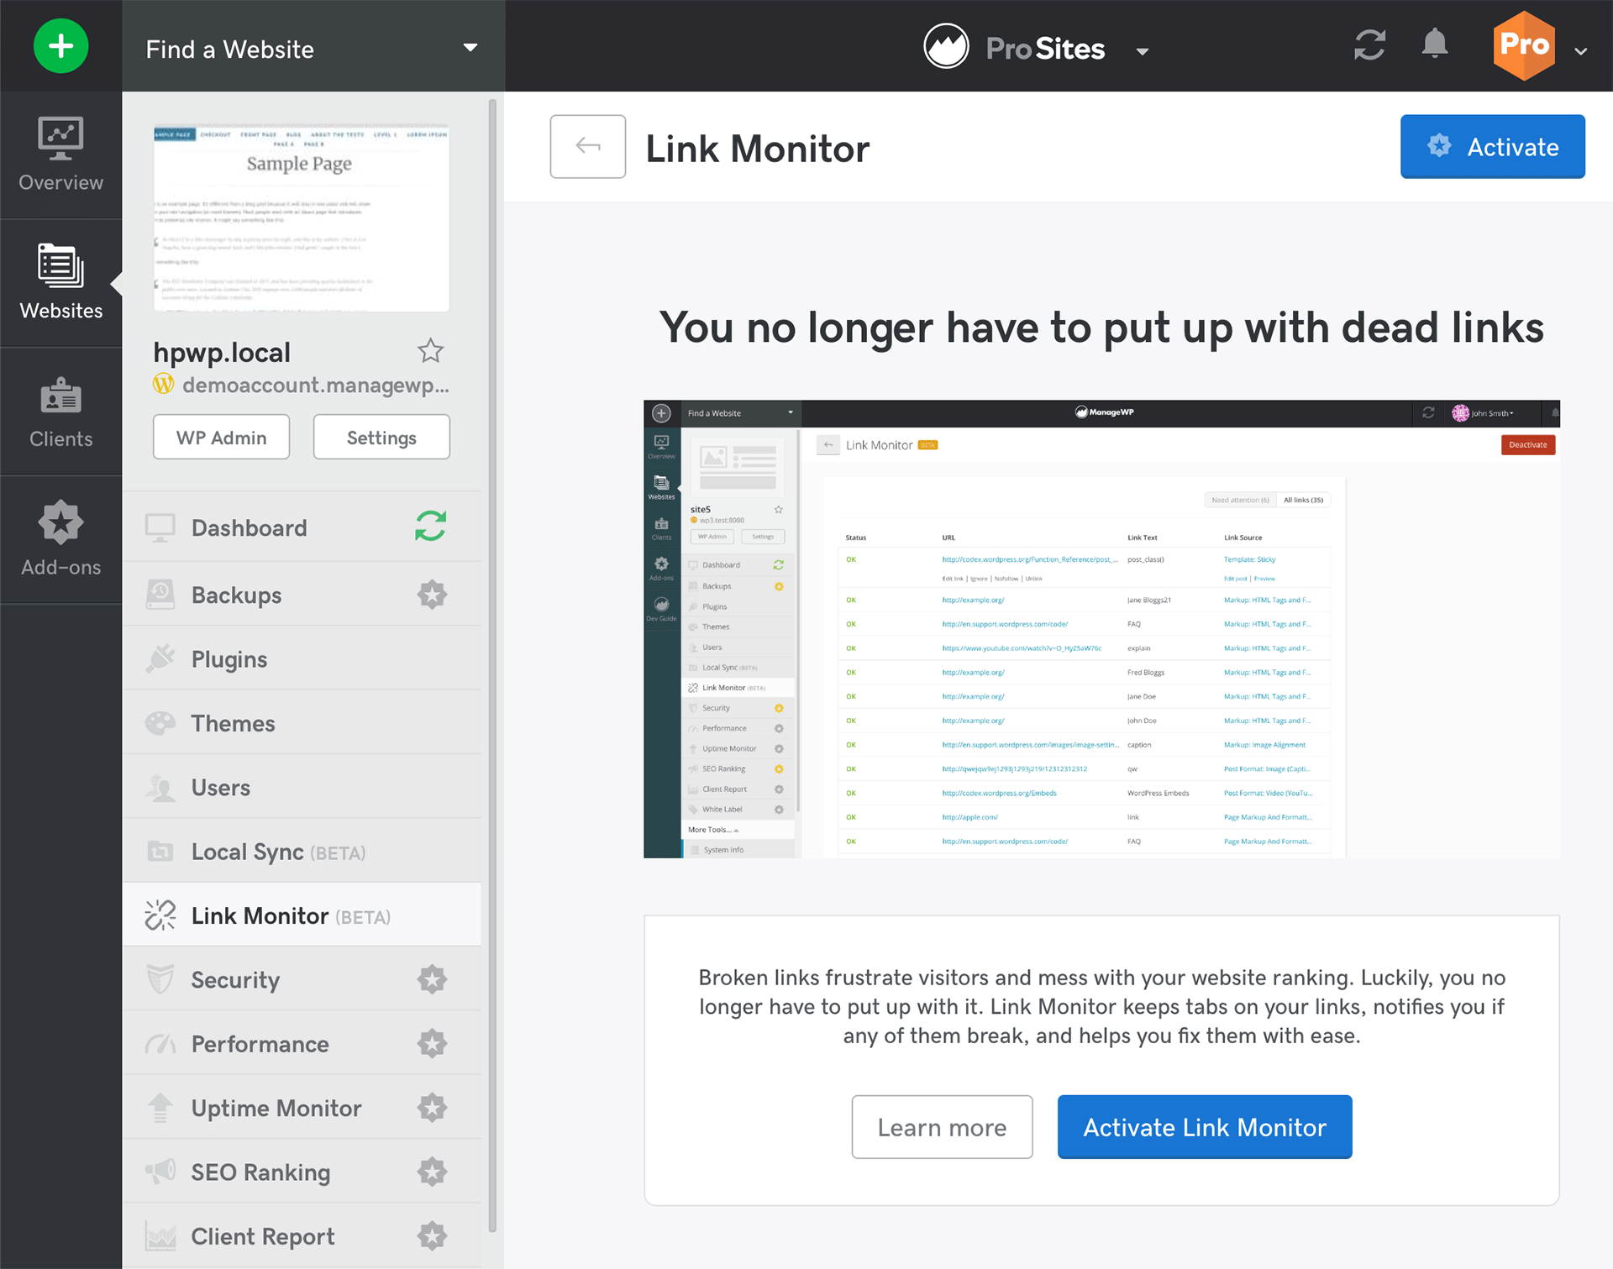Open Client Report in site menu

(x=302, y=1235)
